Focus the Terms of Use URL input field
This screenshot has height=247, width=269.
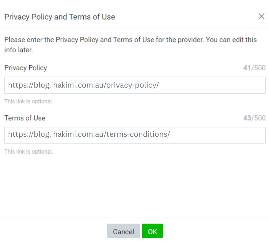135,135
